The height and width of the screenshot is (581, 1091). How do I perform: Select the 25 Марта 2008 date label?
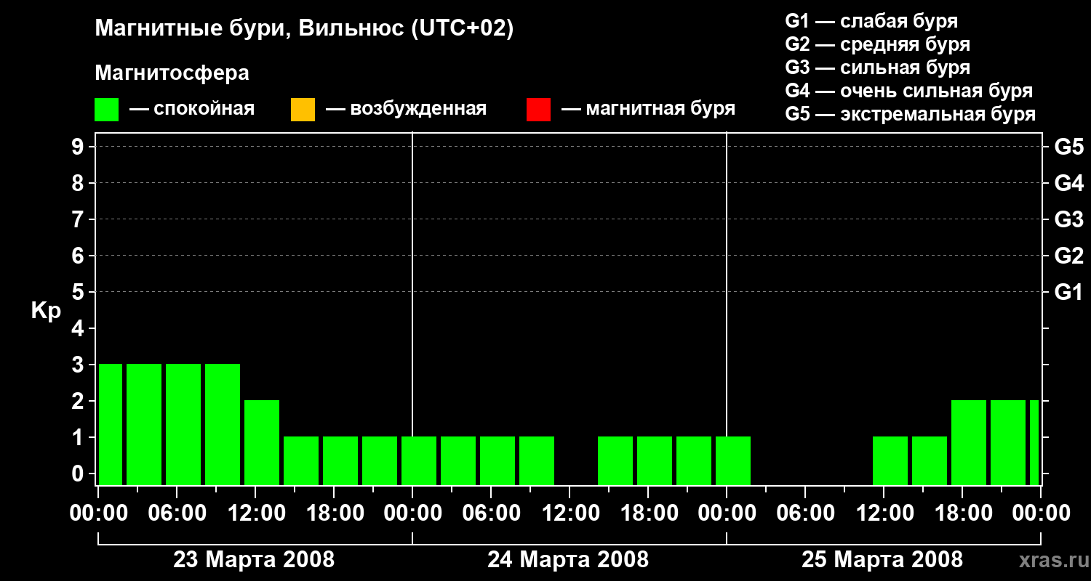[882, 560]
